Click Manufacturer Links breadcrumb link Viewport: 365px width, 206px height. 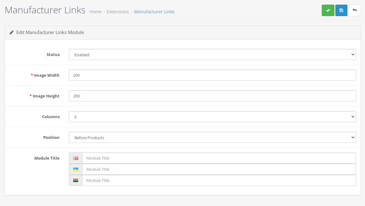[154, 12]
